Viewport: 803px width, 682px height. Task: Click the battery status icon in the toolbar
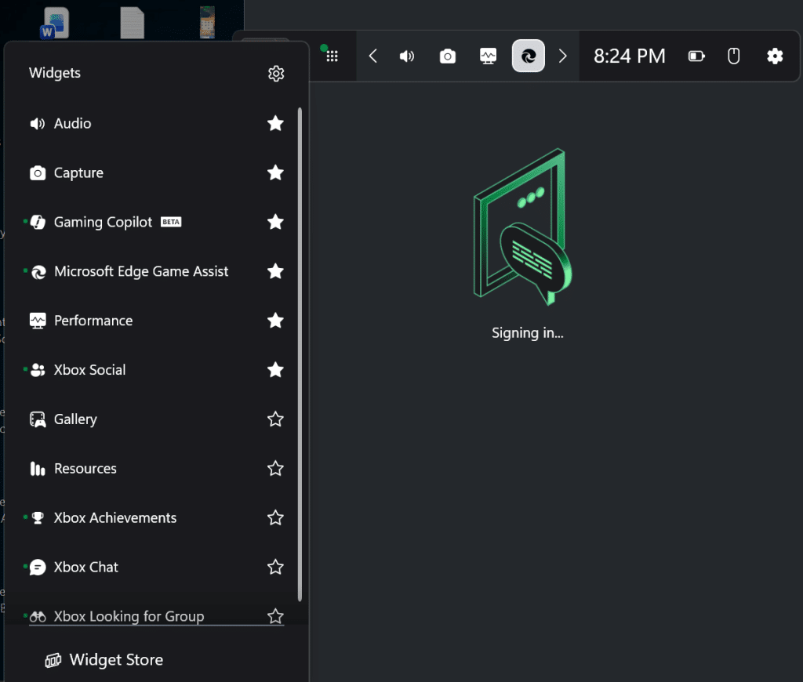coord(696,56)
